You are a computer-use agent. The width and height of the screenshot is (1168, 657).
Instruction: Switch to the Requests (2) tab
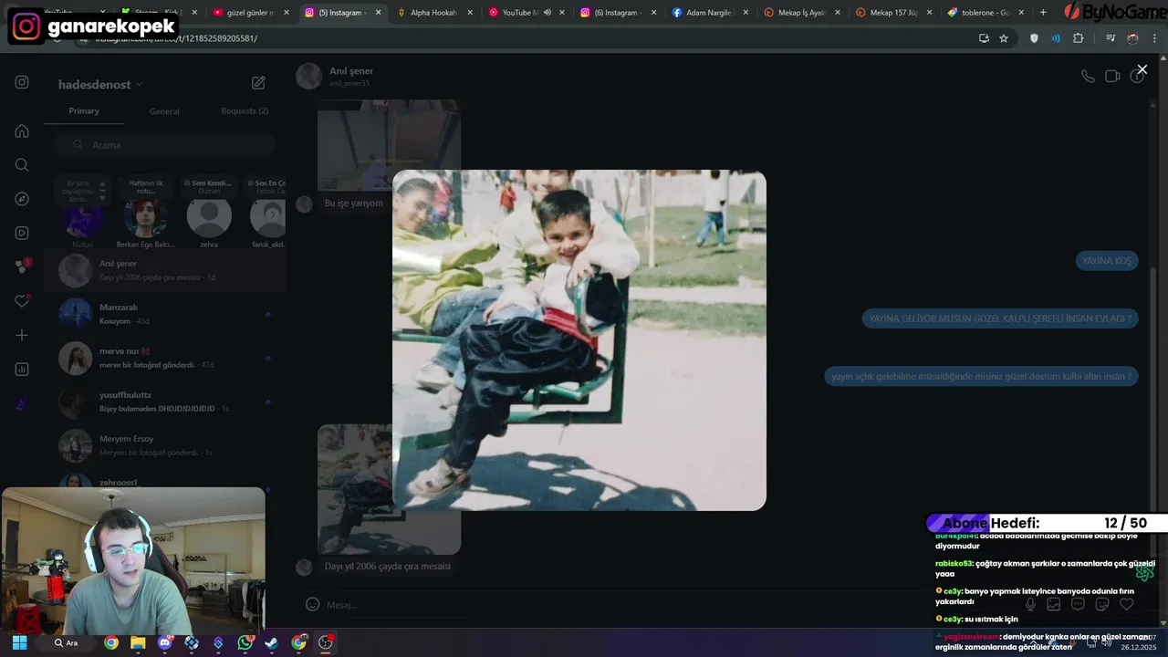tap(245, 110)
